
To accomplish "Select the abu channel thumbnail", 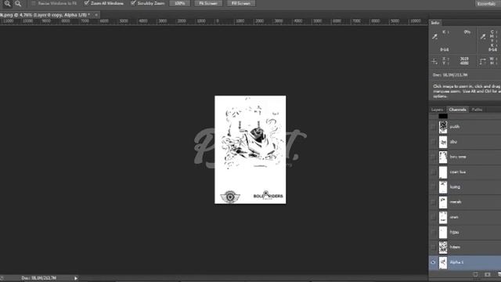I will (x=443, y=142).
